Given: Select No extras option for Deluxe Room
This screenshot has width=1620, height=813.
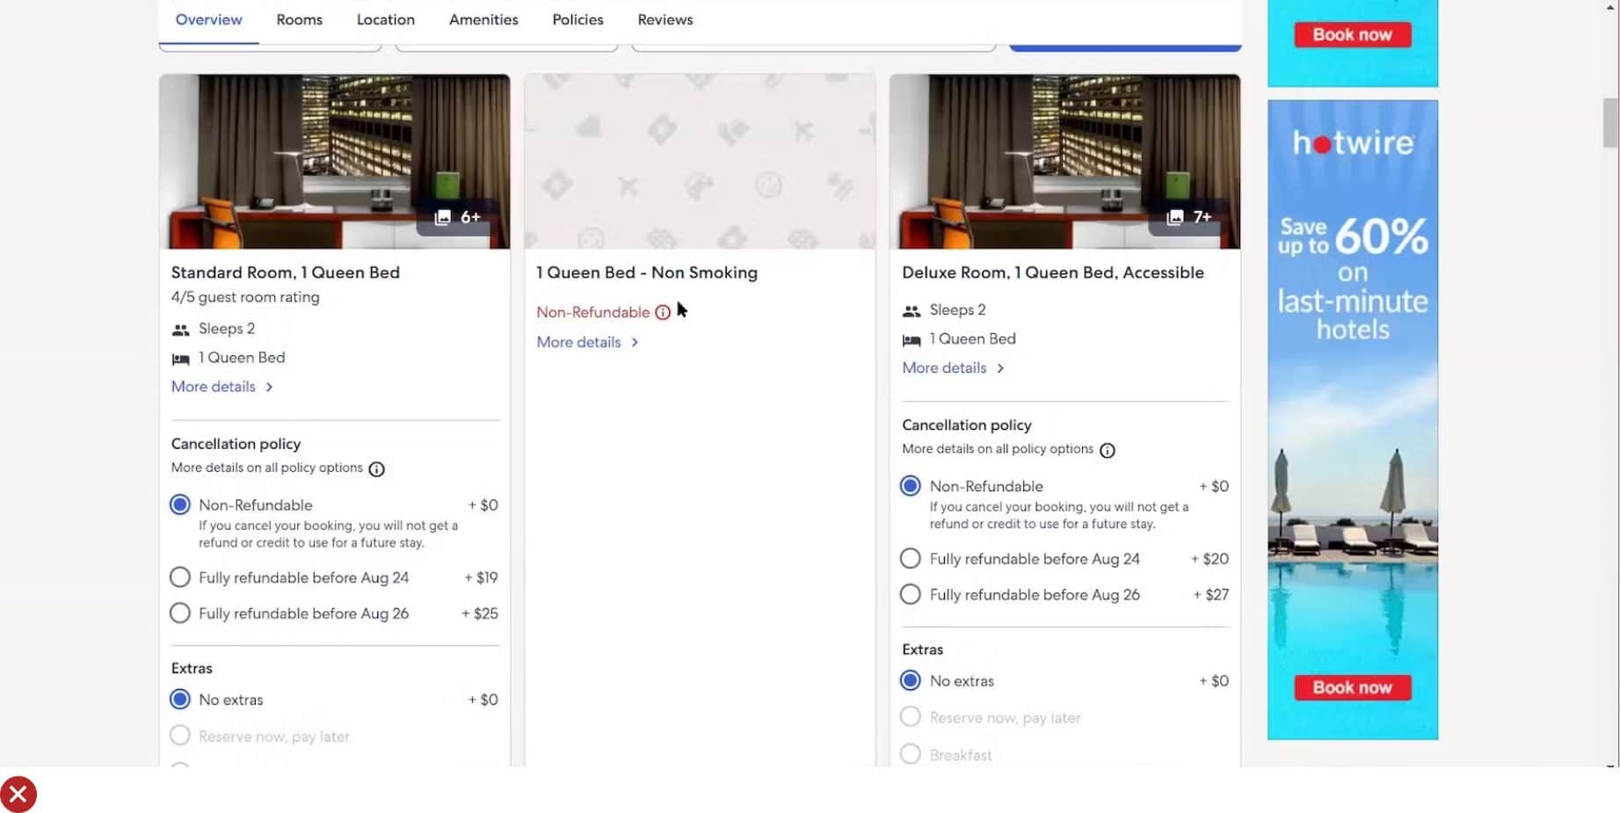Looking at the screenshot, I should (x=911, y=681).
